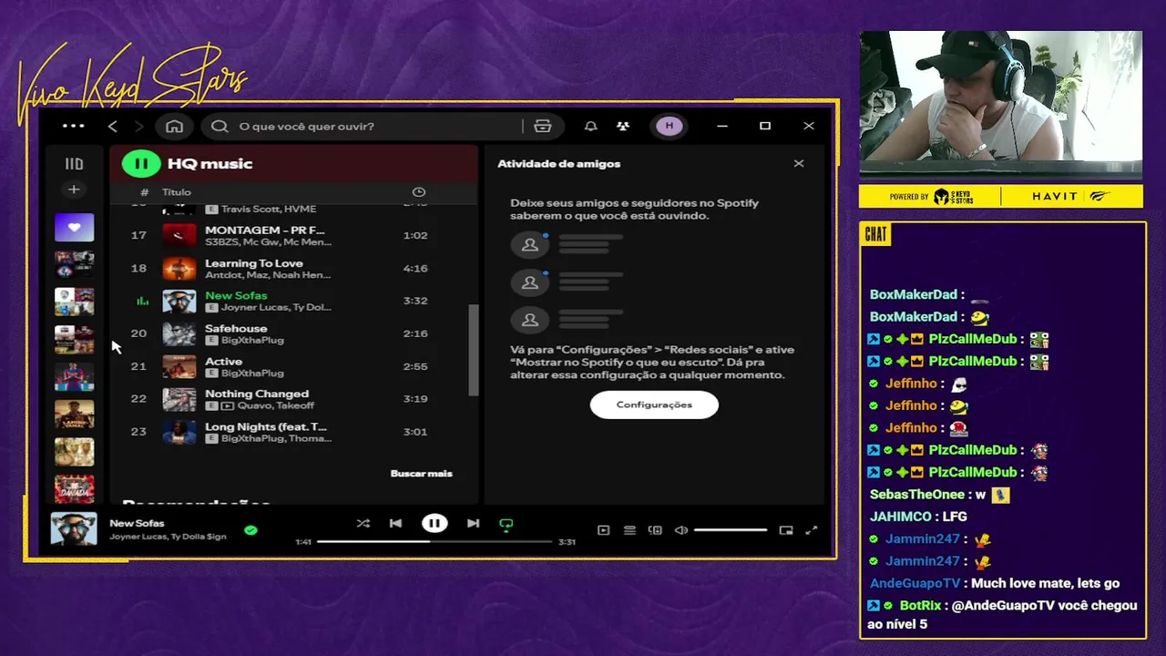Image resolution: width=1166 pixels, height=656 pixels.
Task: Select track 'Nothing Changed'
Action: pyautogui.click(x=294, y=399)
